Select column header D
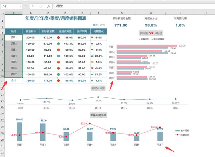Viewport: 215px width, 157px height. 65,13
